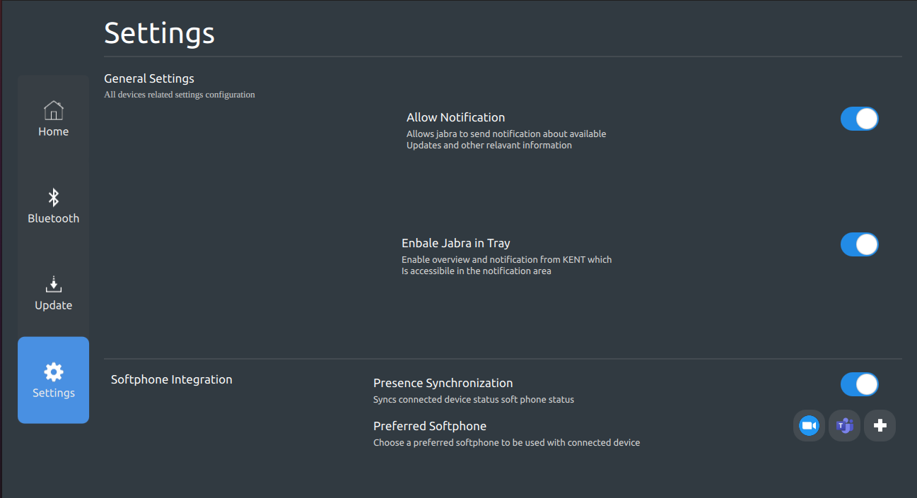Select Microsoft Teams as preferred softphone
The width and height of the screenshot is (917, 498).
coord(844,425)
